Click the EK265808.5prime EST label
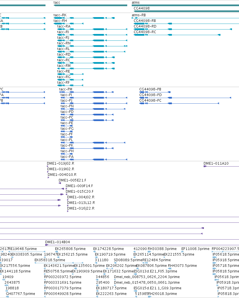 70,249
